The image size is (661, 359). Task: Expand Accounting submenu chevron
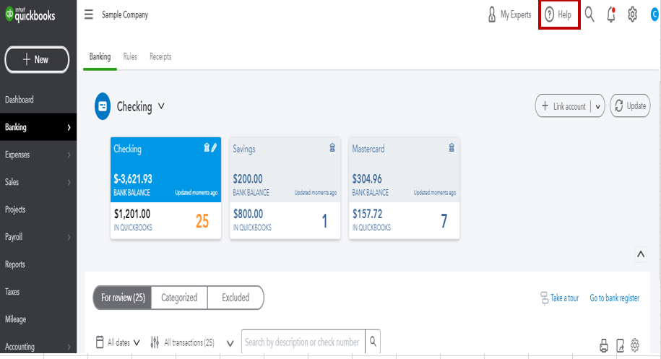tap(69, 347)
